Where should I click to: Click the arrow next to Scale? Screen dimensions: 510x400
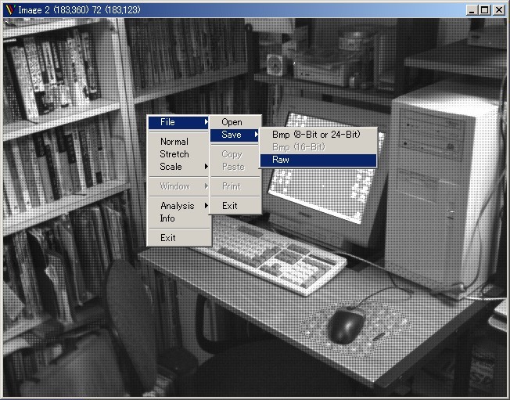[206, 167]
